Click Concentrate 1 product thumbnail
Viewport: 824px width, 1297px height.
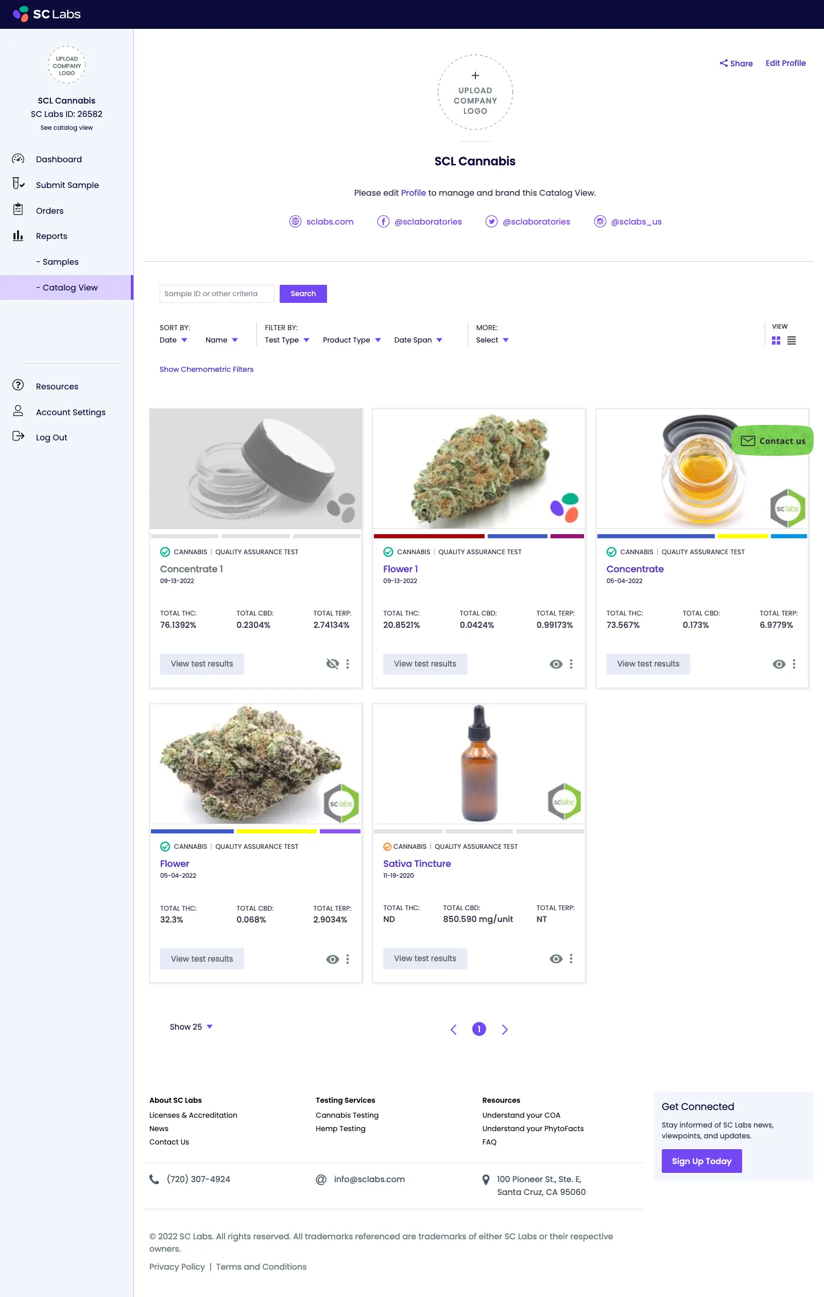coord(256,469)
